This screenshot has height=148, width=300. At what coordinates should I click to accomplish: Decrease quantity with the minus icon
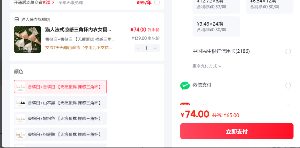pos(138,48)
